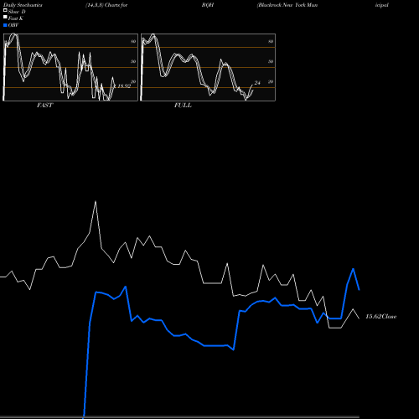Click the 'Daily Stochastics' title text
This screenshot has width=419, height=419.
pos(23,5)
